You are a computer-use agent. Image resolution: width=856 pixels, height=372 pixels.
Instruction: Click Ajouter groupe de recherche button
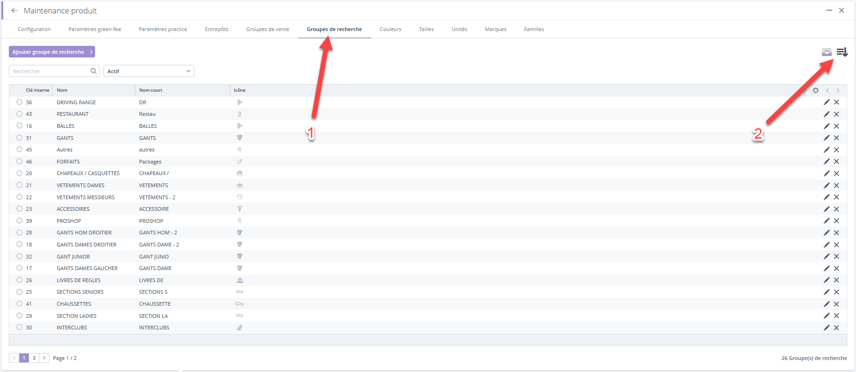click(52, 52)
